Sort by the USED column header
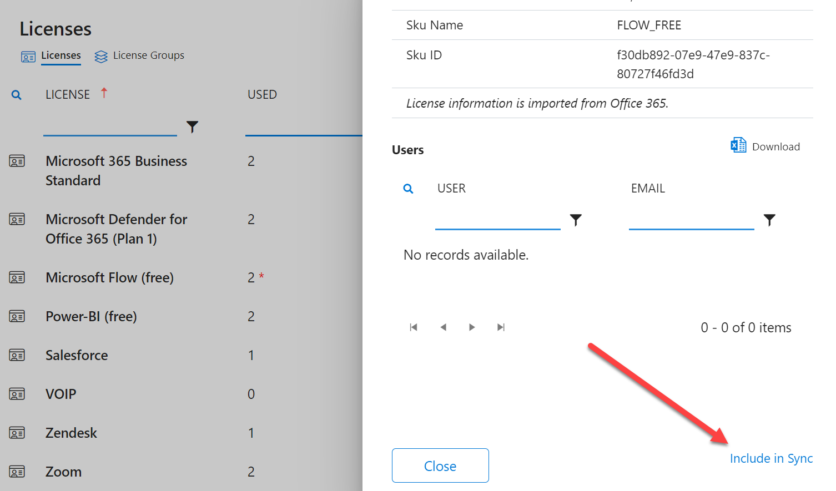This screenshot has width=836, height=491. 262,94
